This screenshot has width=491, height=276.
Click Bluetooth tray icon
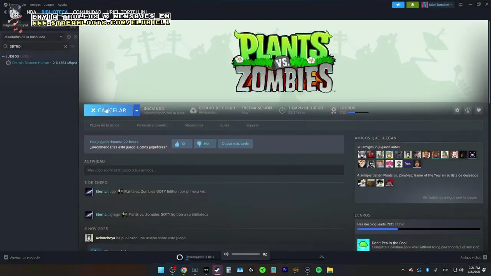click(x=427, y=270)
